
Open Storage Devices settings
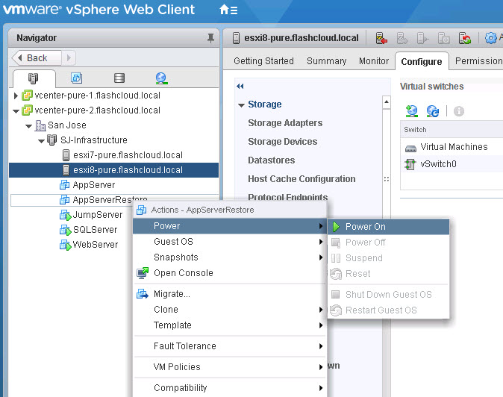point(283,142)
